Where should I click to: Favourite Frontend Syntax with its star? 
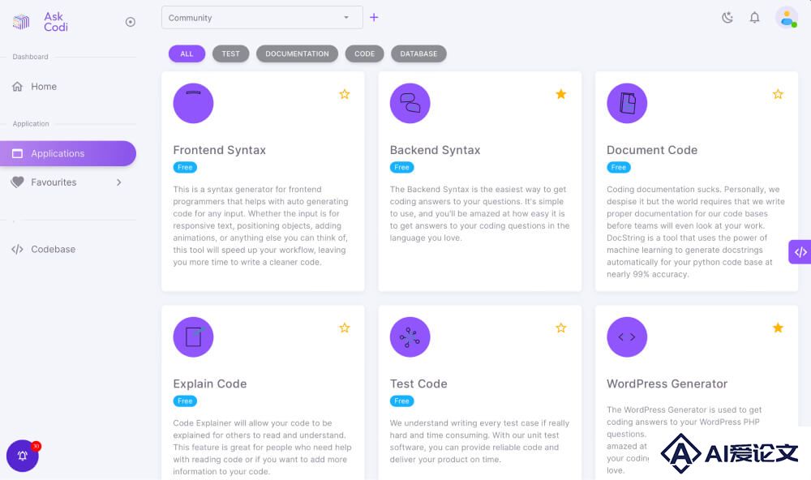[x=345, y=94]
